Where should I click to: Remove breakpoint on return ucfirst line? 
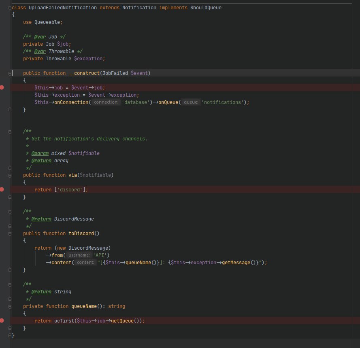2,320
